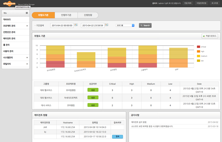The height and width of the screenshot is (142, 222).
Task: Open 대쉬보드 in sidebar menu
Action: point(16,20)
